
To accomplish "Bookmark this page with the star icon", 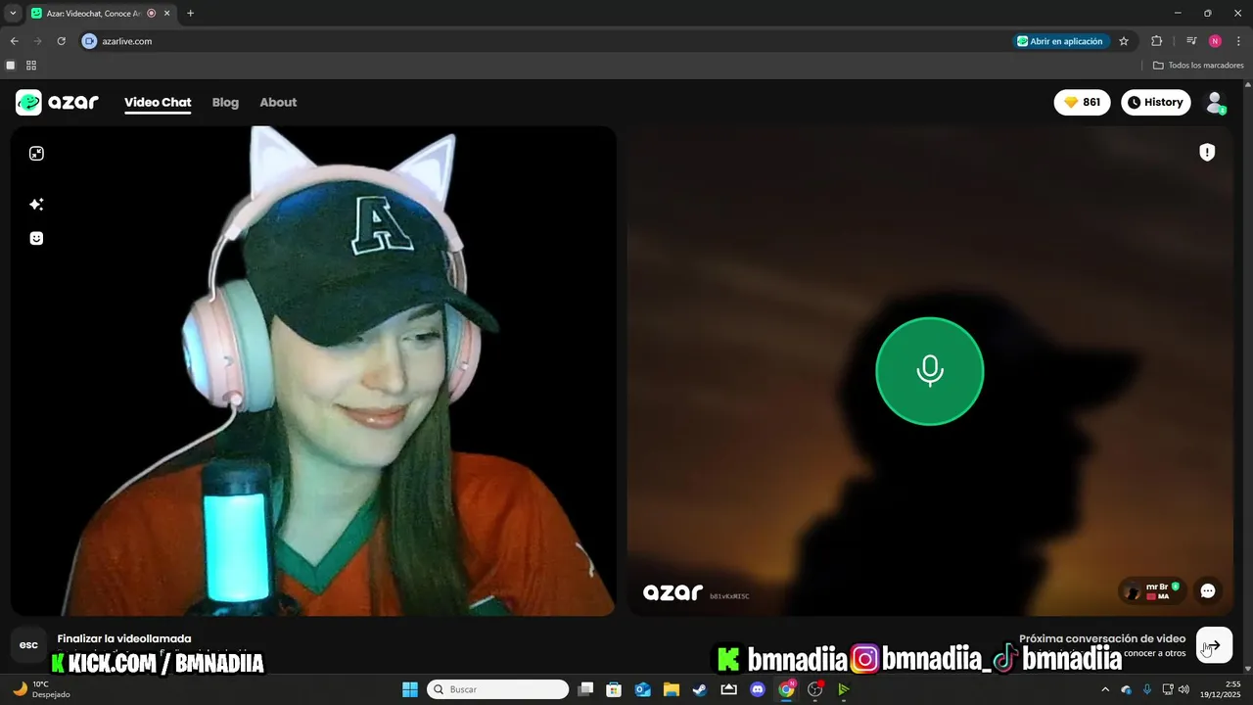I will click(x=1124, y=41).
